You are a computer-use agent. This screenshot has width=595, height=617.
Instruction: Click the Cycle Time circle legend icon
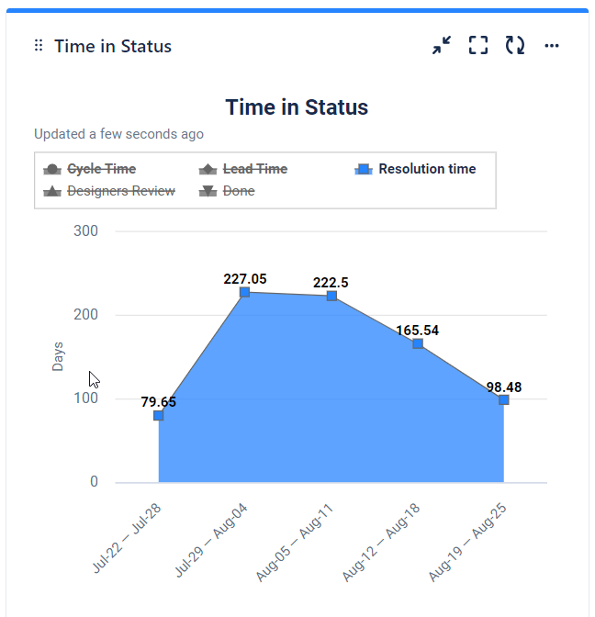click(x=53, y=169)
